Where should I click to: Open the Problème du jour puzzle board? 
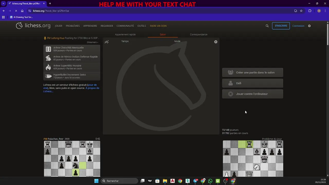tap(253, 159)
